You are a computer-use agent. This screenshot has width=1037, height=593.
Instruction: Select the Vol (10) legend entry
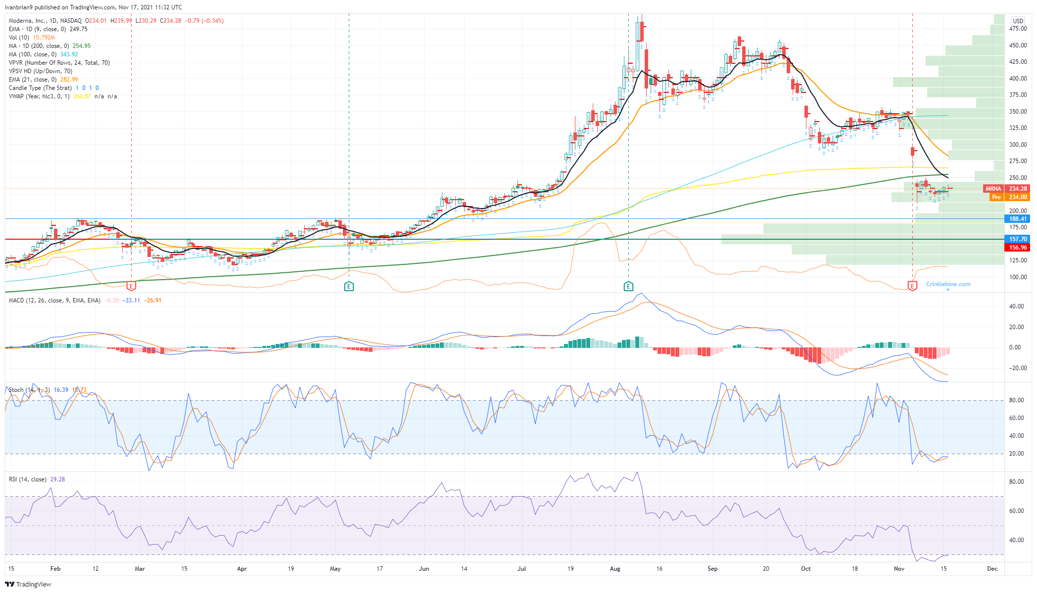pyautogui.click(x=32, y=38)
